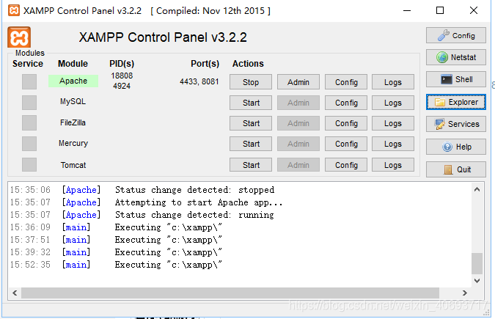Toggle the Apache service checkbox
The height and width of the screenshot is (319, 495).
pyautogui.click(x=29, y=81)
